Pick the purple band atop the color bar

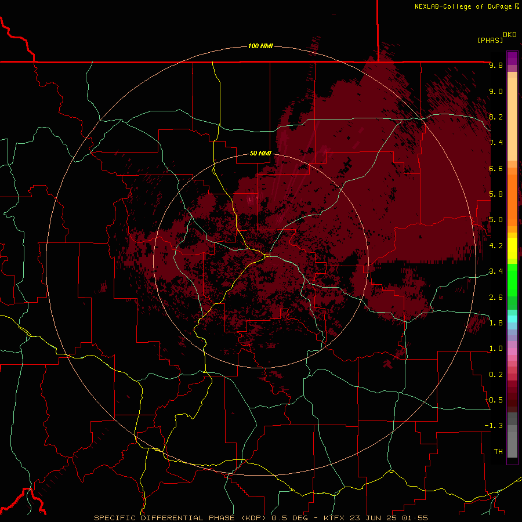[512, 58]
